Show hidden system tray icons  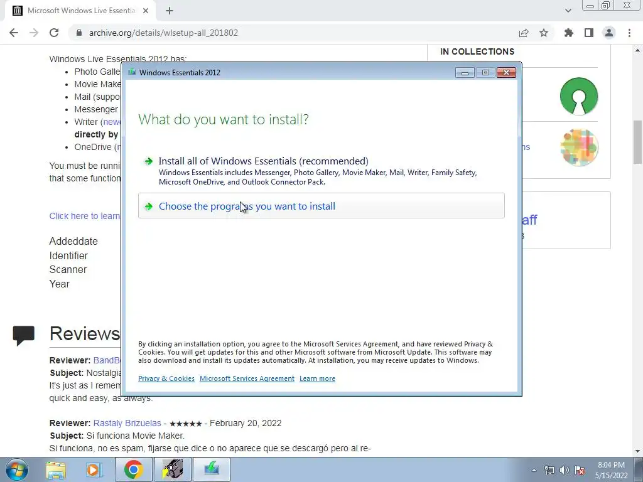[x=534, y=470]
